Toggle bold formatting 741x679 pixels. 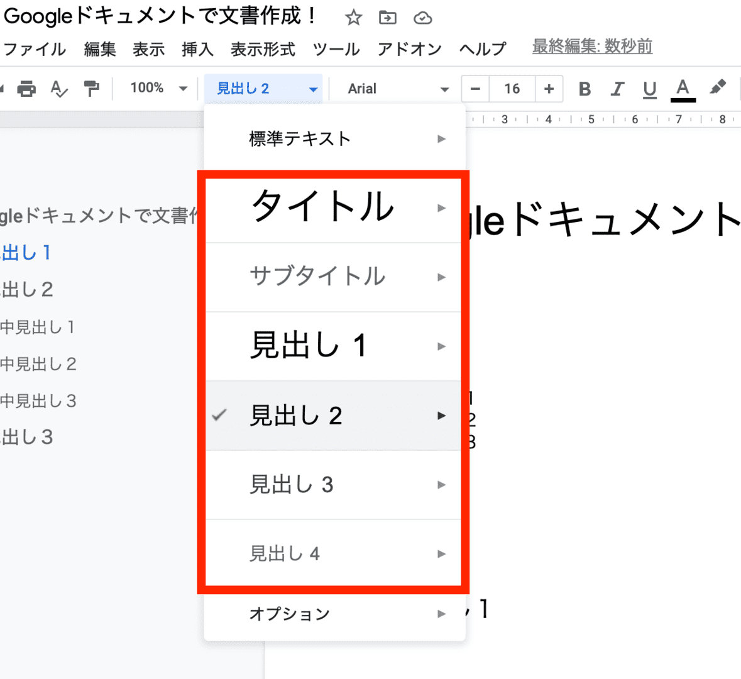pos(585,89)
